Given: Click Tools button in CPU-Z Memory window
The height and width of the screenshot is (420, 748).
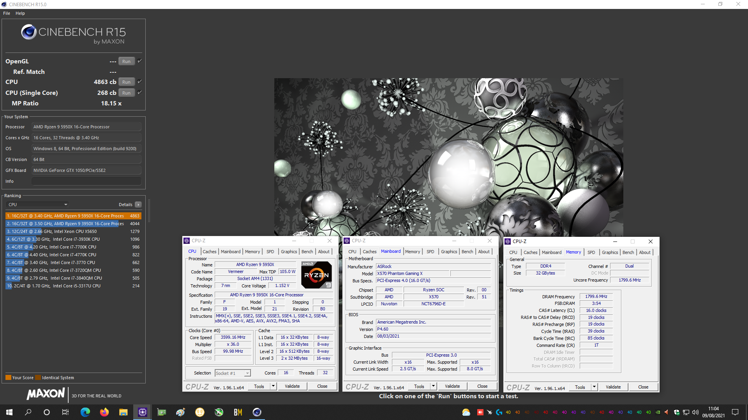Looking at the screenshot, I should (580, 387).
